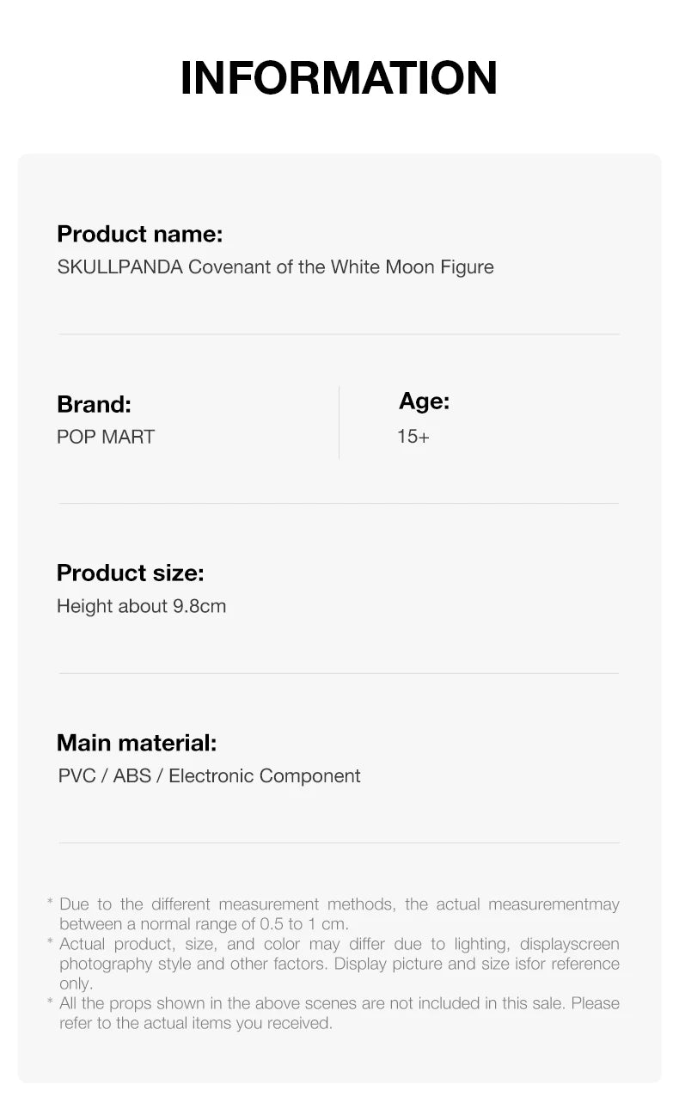Click the "Main material:" label
This screenshot has width=679, height=1115.
click(137, 743)
